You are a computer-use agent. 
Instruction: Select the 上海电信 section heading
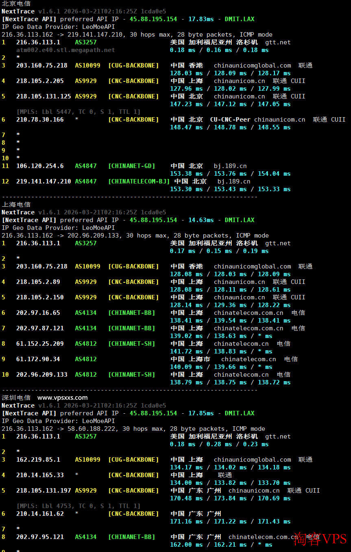(x=16, y=204)
